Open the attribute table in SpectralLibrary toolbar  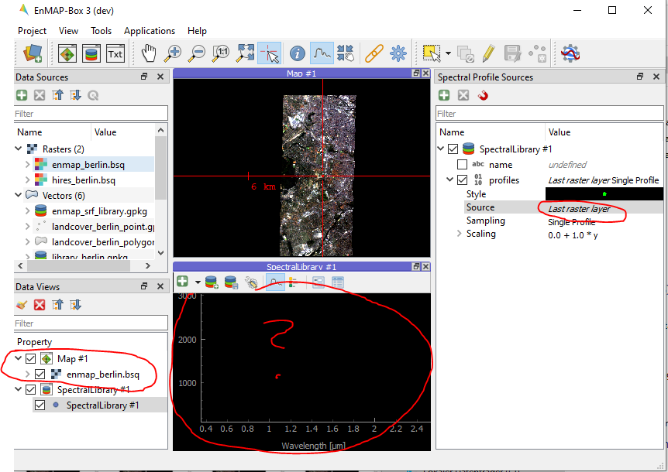click(x=338, y=282)
